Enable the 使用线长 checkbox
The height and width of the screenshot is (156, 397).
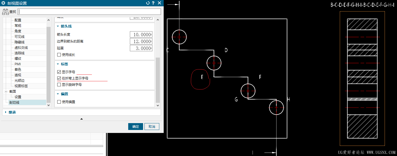click(59, 55)
